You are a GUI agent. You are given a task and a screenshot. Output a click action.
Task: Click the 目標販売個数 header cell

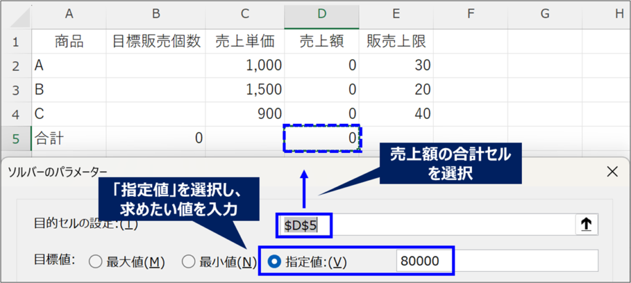[155, 41]
